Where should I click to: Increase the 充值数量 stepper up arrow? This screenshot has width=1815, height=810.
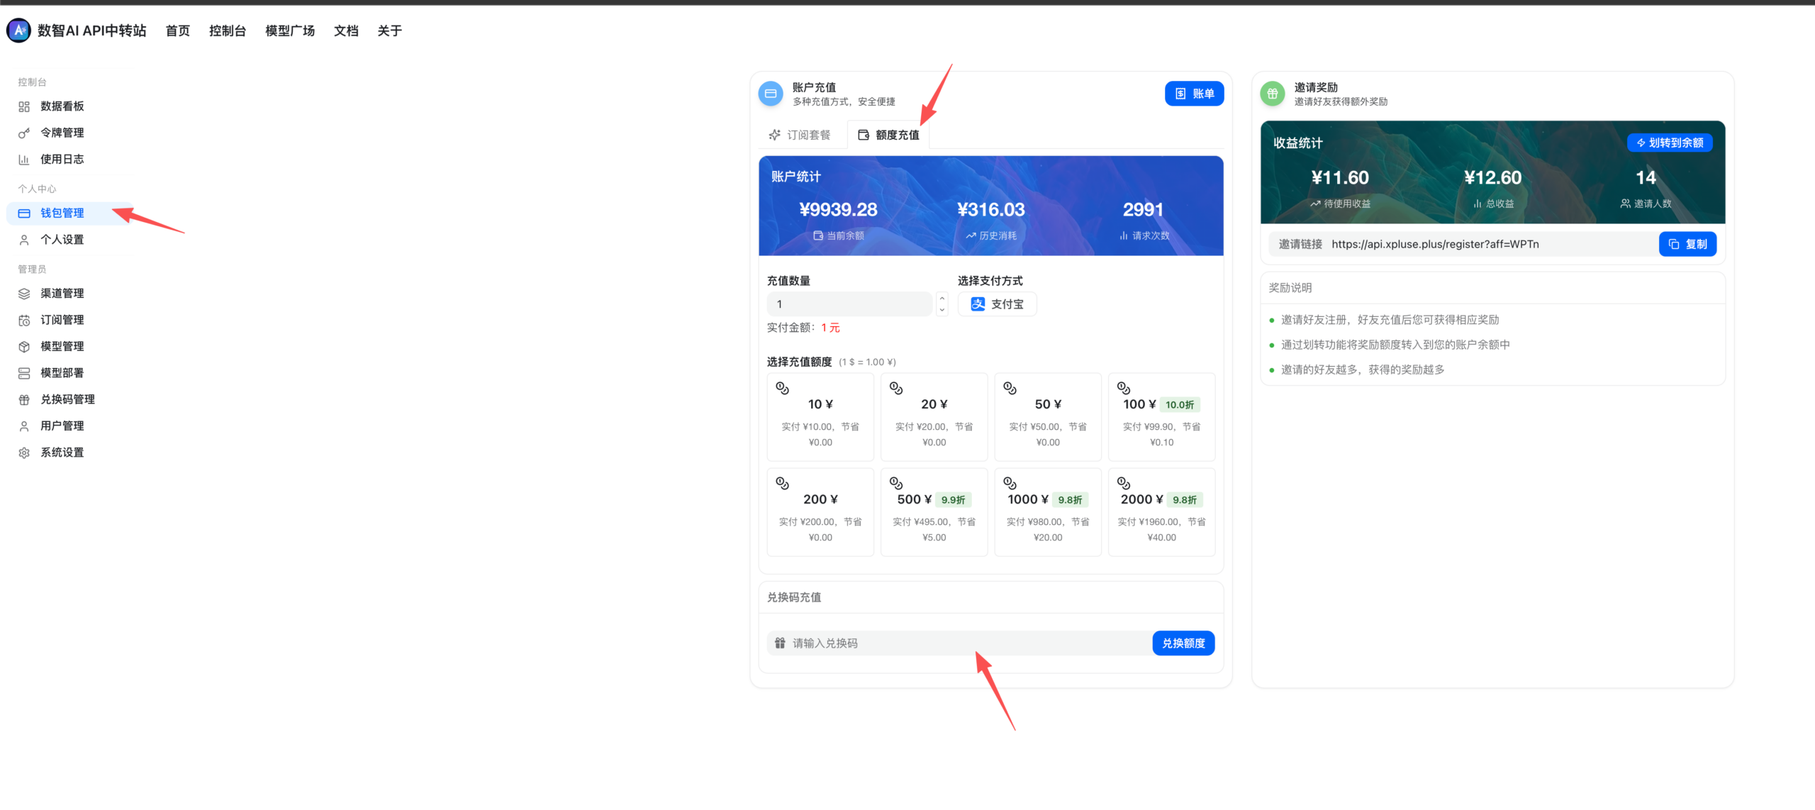pyautogui.click(x=942, y=299)
